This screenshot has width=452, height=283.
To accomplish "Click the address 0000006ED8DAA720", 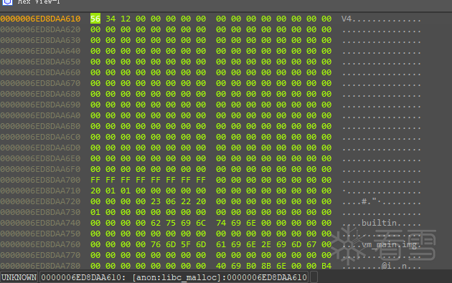I will tap(40, 201).
